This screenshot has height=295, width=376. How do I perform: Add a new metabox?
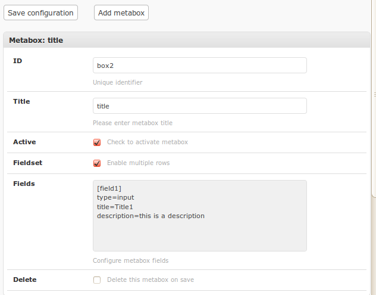coord(121,13)
